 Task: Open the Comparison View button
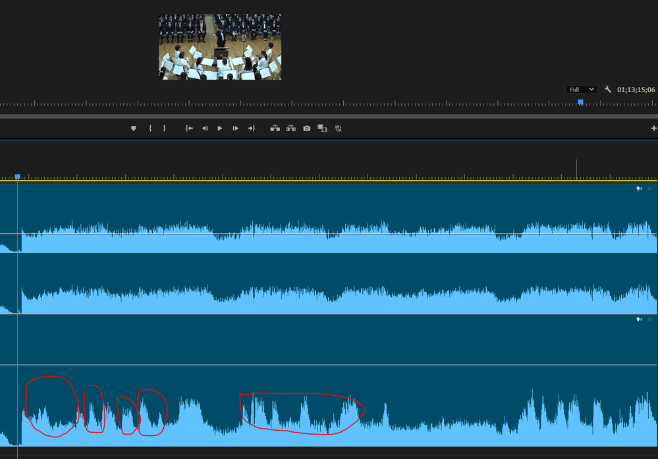pos(322,128)
